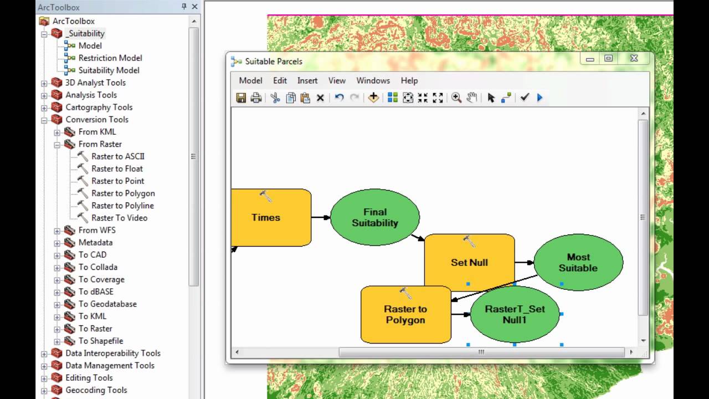Expand the To Raster toolset

pyautogui.click(x=57, y=329)
